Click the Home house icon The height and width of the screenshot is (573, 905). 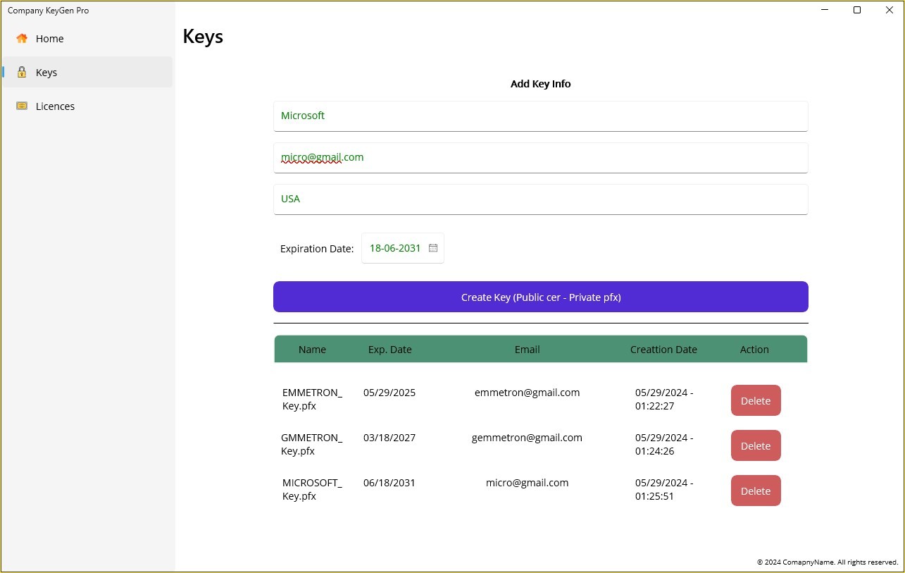(22, 39)
